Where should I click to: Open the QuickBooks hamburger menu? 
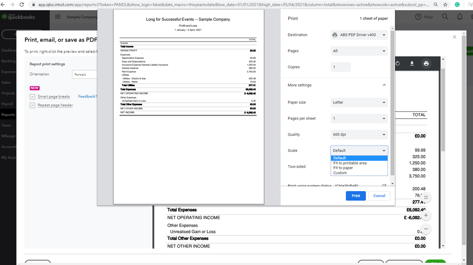click(x=58, y=17)
